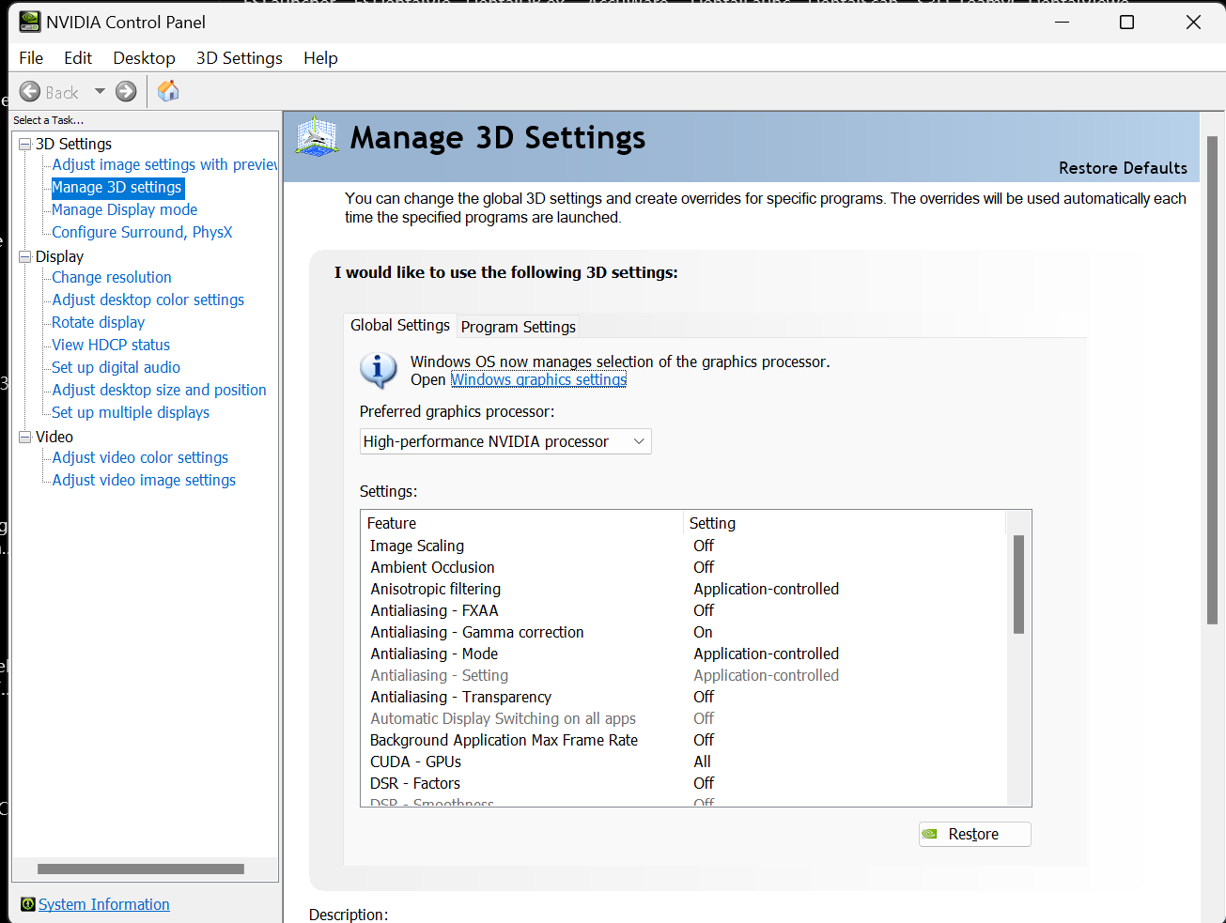Select Set up multiple displays
The height and width of the screenshot is (923, 1226).
(x=131, y=412)
